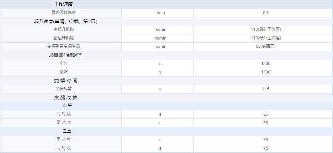Select the 支腿收放 section header
The width and height of the screenshot is (333, 153).
(66, 97)
